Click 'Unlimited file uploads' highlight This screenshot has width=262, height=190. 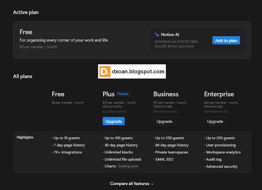tap(123, 159)
